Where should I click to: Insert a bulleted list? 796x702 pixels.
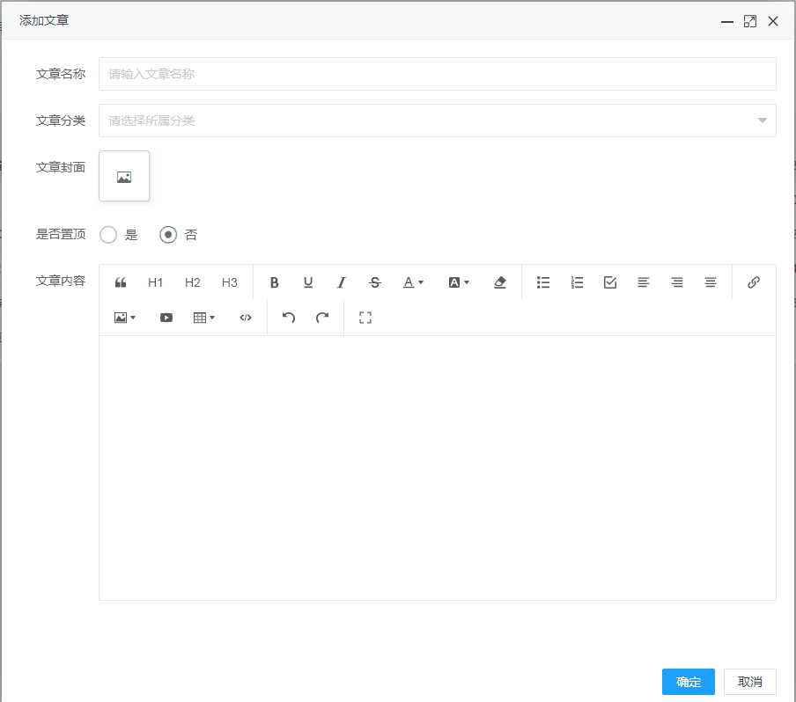(x=543, y=282)
